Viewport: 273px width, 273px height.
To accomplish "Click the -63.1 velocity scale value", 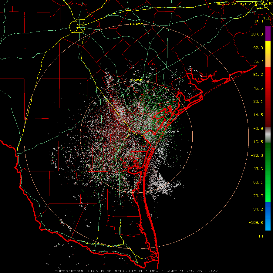I will [x=257, y=182].
